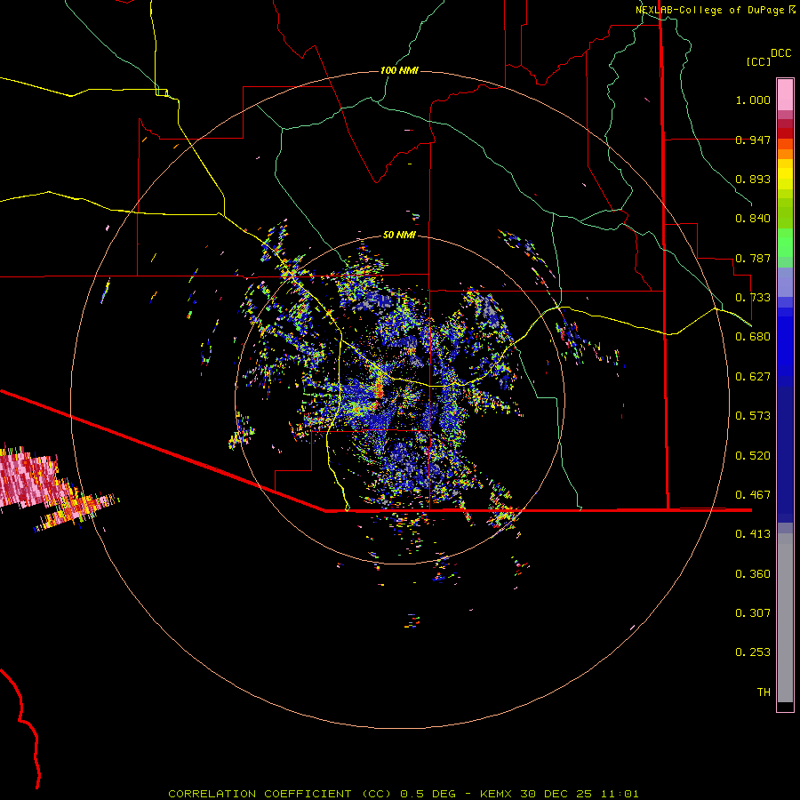Click the 100 NMI range ring label
This screenshot has width=800, height=800.
tap(399, 70)
